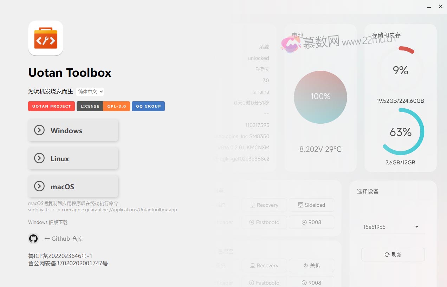Open the Github repository icon

pos(33,239)
